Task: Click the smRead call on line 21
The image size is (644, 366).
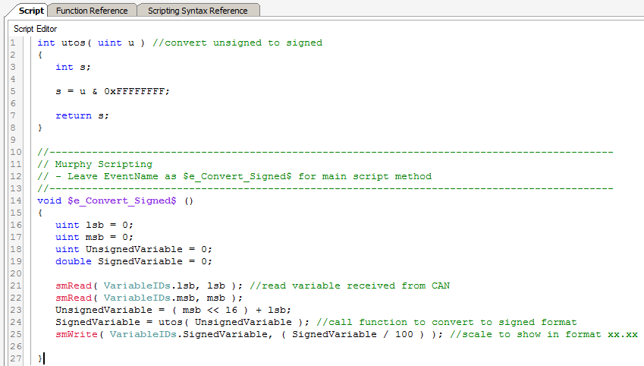Action: [73, 286]
